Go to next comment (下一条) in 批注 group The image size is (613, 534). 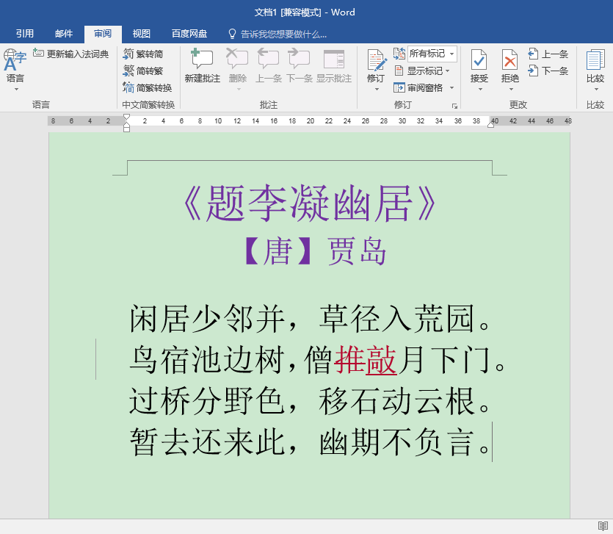pyautogui.click(x=299, y=65)
